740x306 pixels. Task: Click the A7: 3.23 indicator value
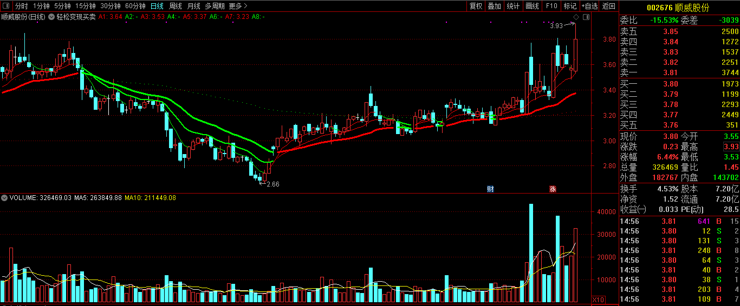pos(237,17)
